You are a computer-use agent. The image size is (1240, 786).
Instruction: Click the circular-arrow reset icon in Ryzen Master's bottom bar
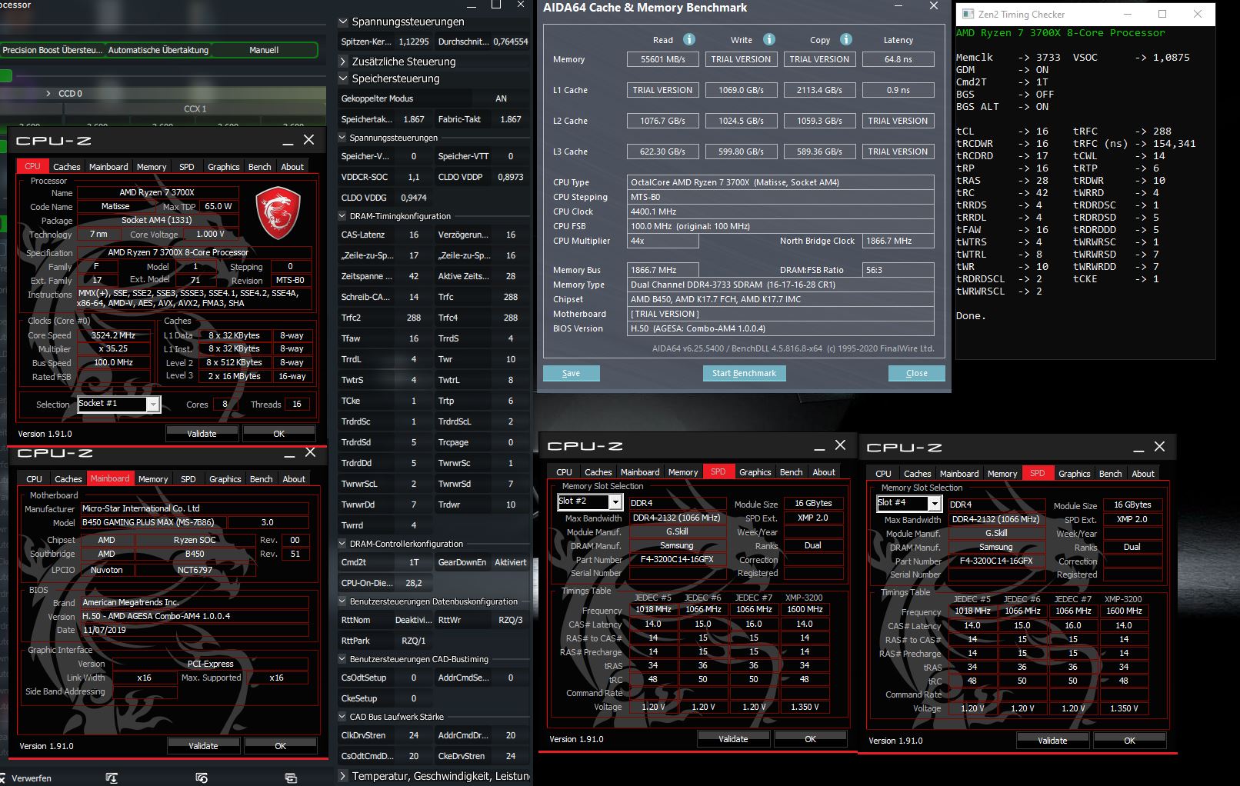pos(202,778)
